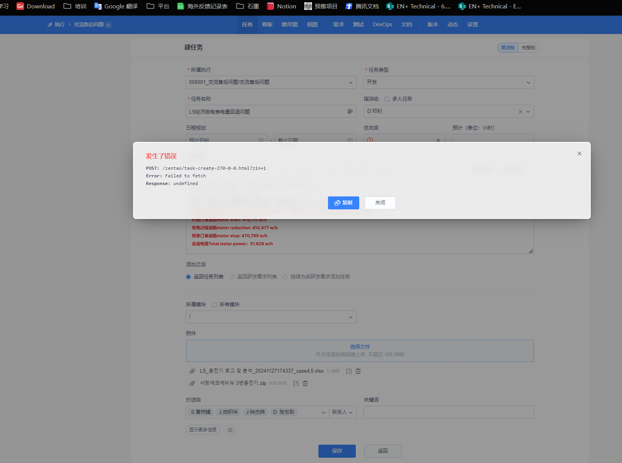Rename the zip attachment via edit icon
This screenshot has width=622, height=463.
(x=296, y=383)
